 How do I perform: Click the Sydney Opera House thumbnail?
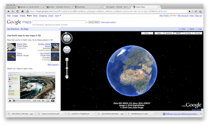tap(55, 47)
